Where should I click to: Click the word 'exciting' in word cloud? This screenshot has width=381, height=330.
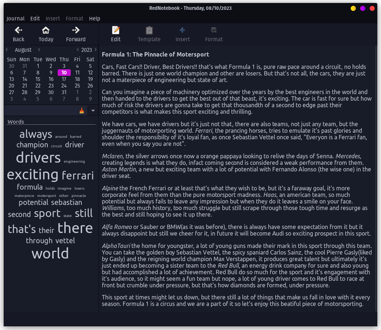(32, 175)
